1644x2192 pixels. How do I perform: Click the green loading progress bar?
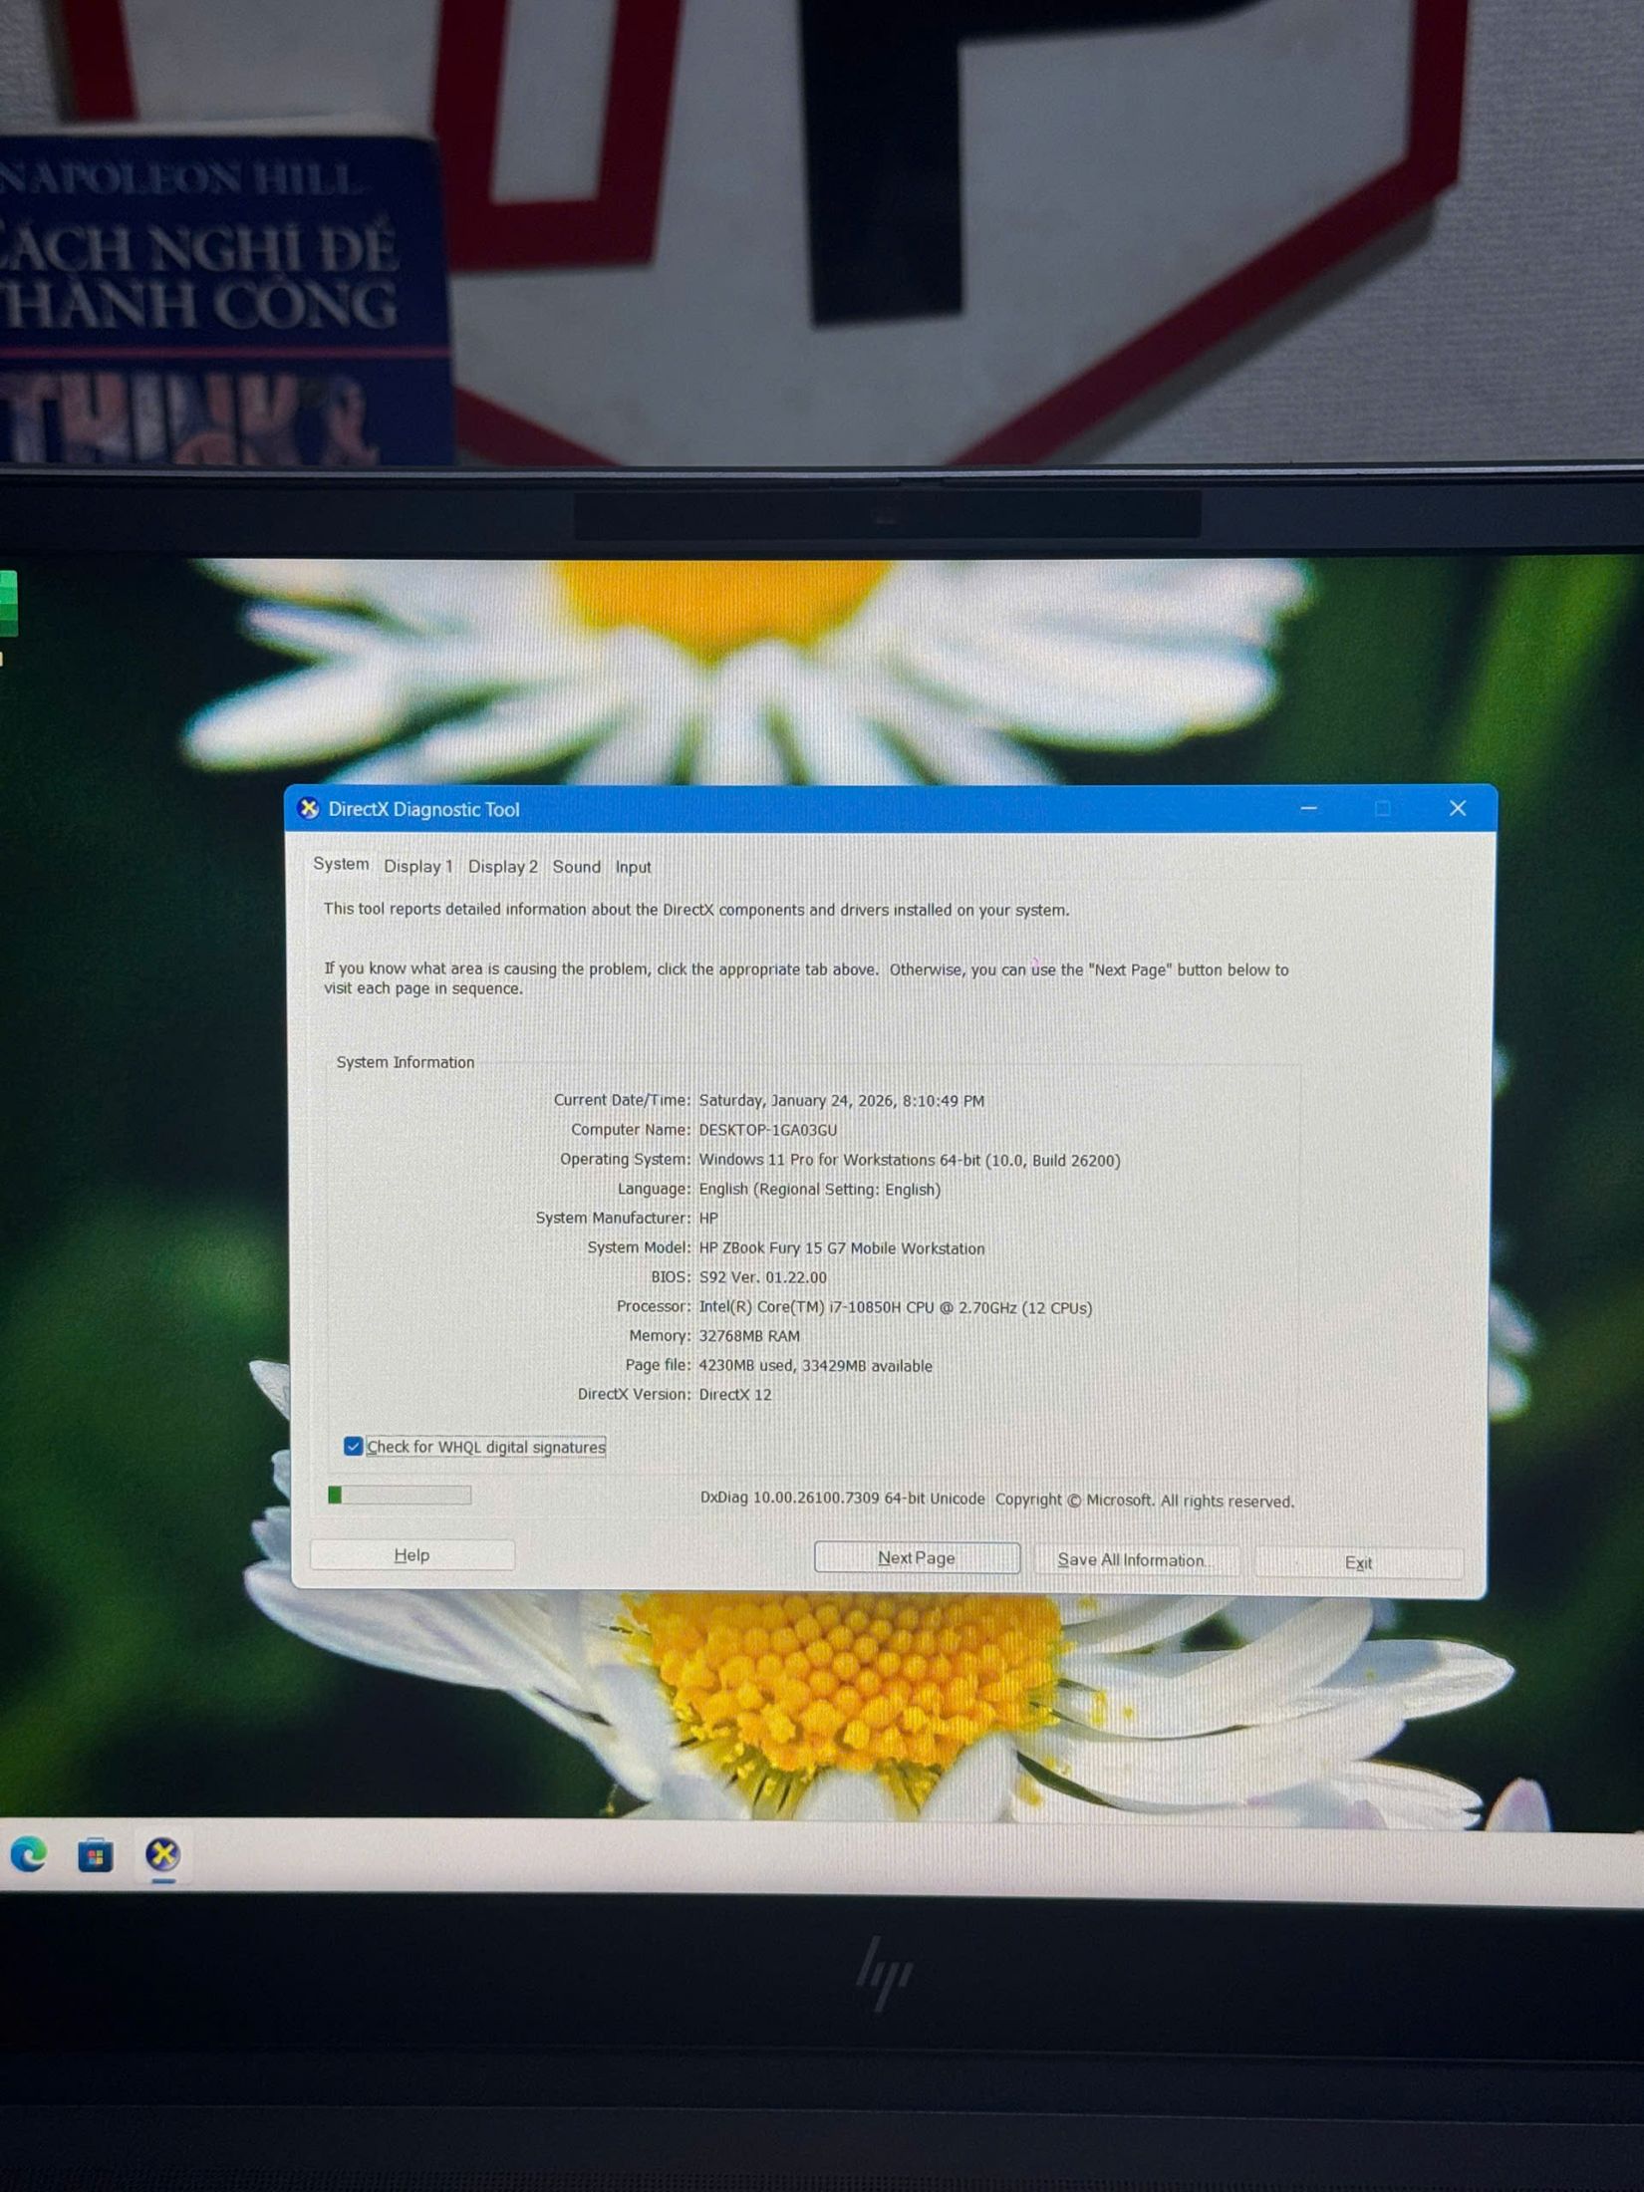(400, 1495)
